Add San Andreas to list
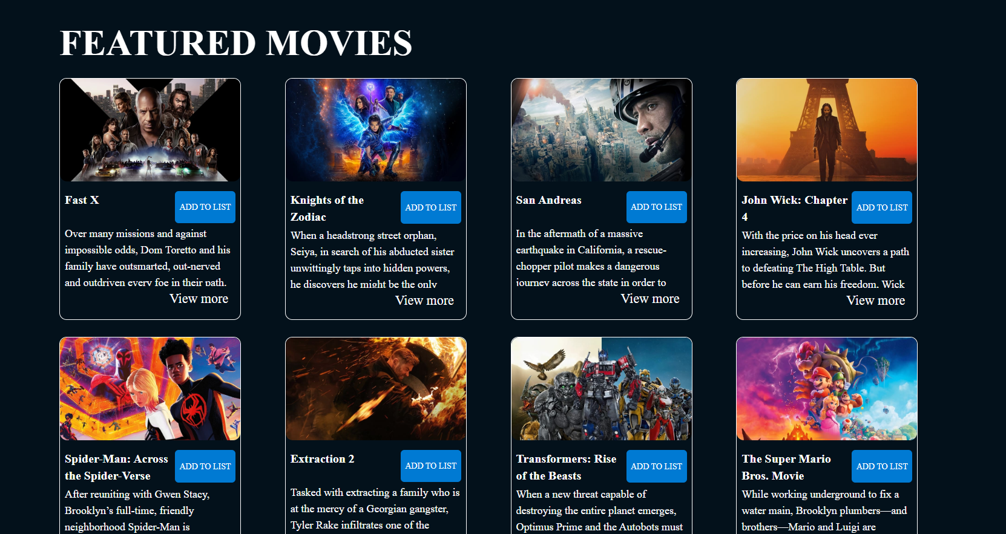Image resolution: width=1006 pixels, height=534 pixels. click(657, 207)
